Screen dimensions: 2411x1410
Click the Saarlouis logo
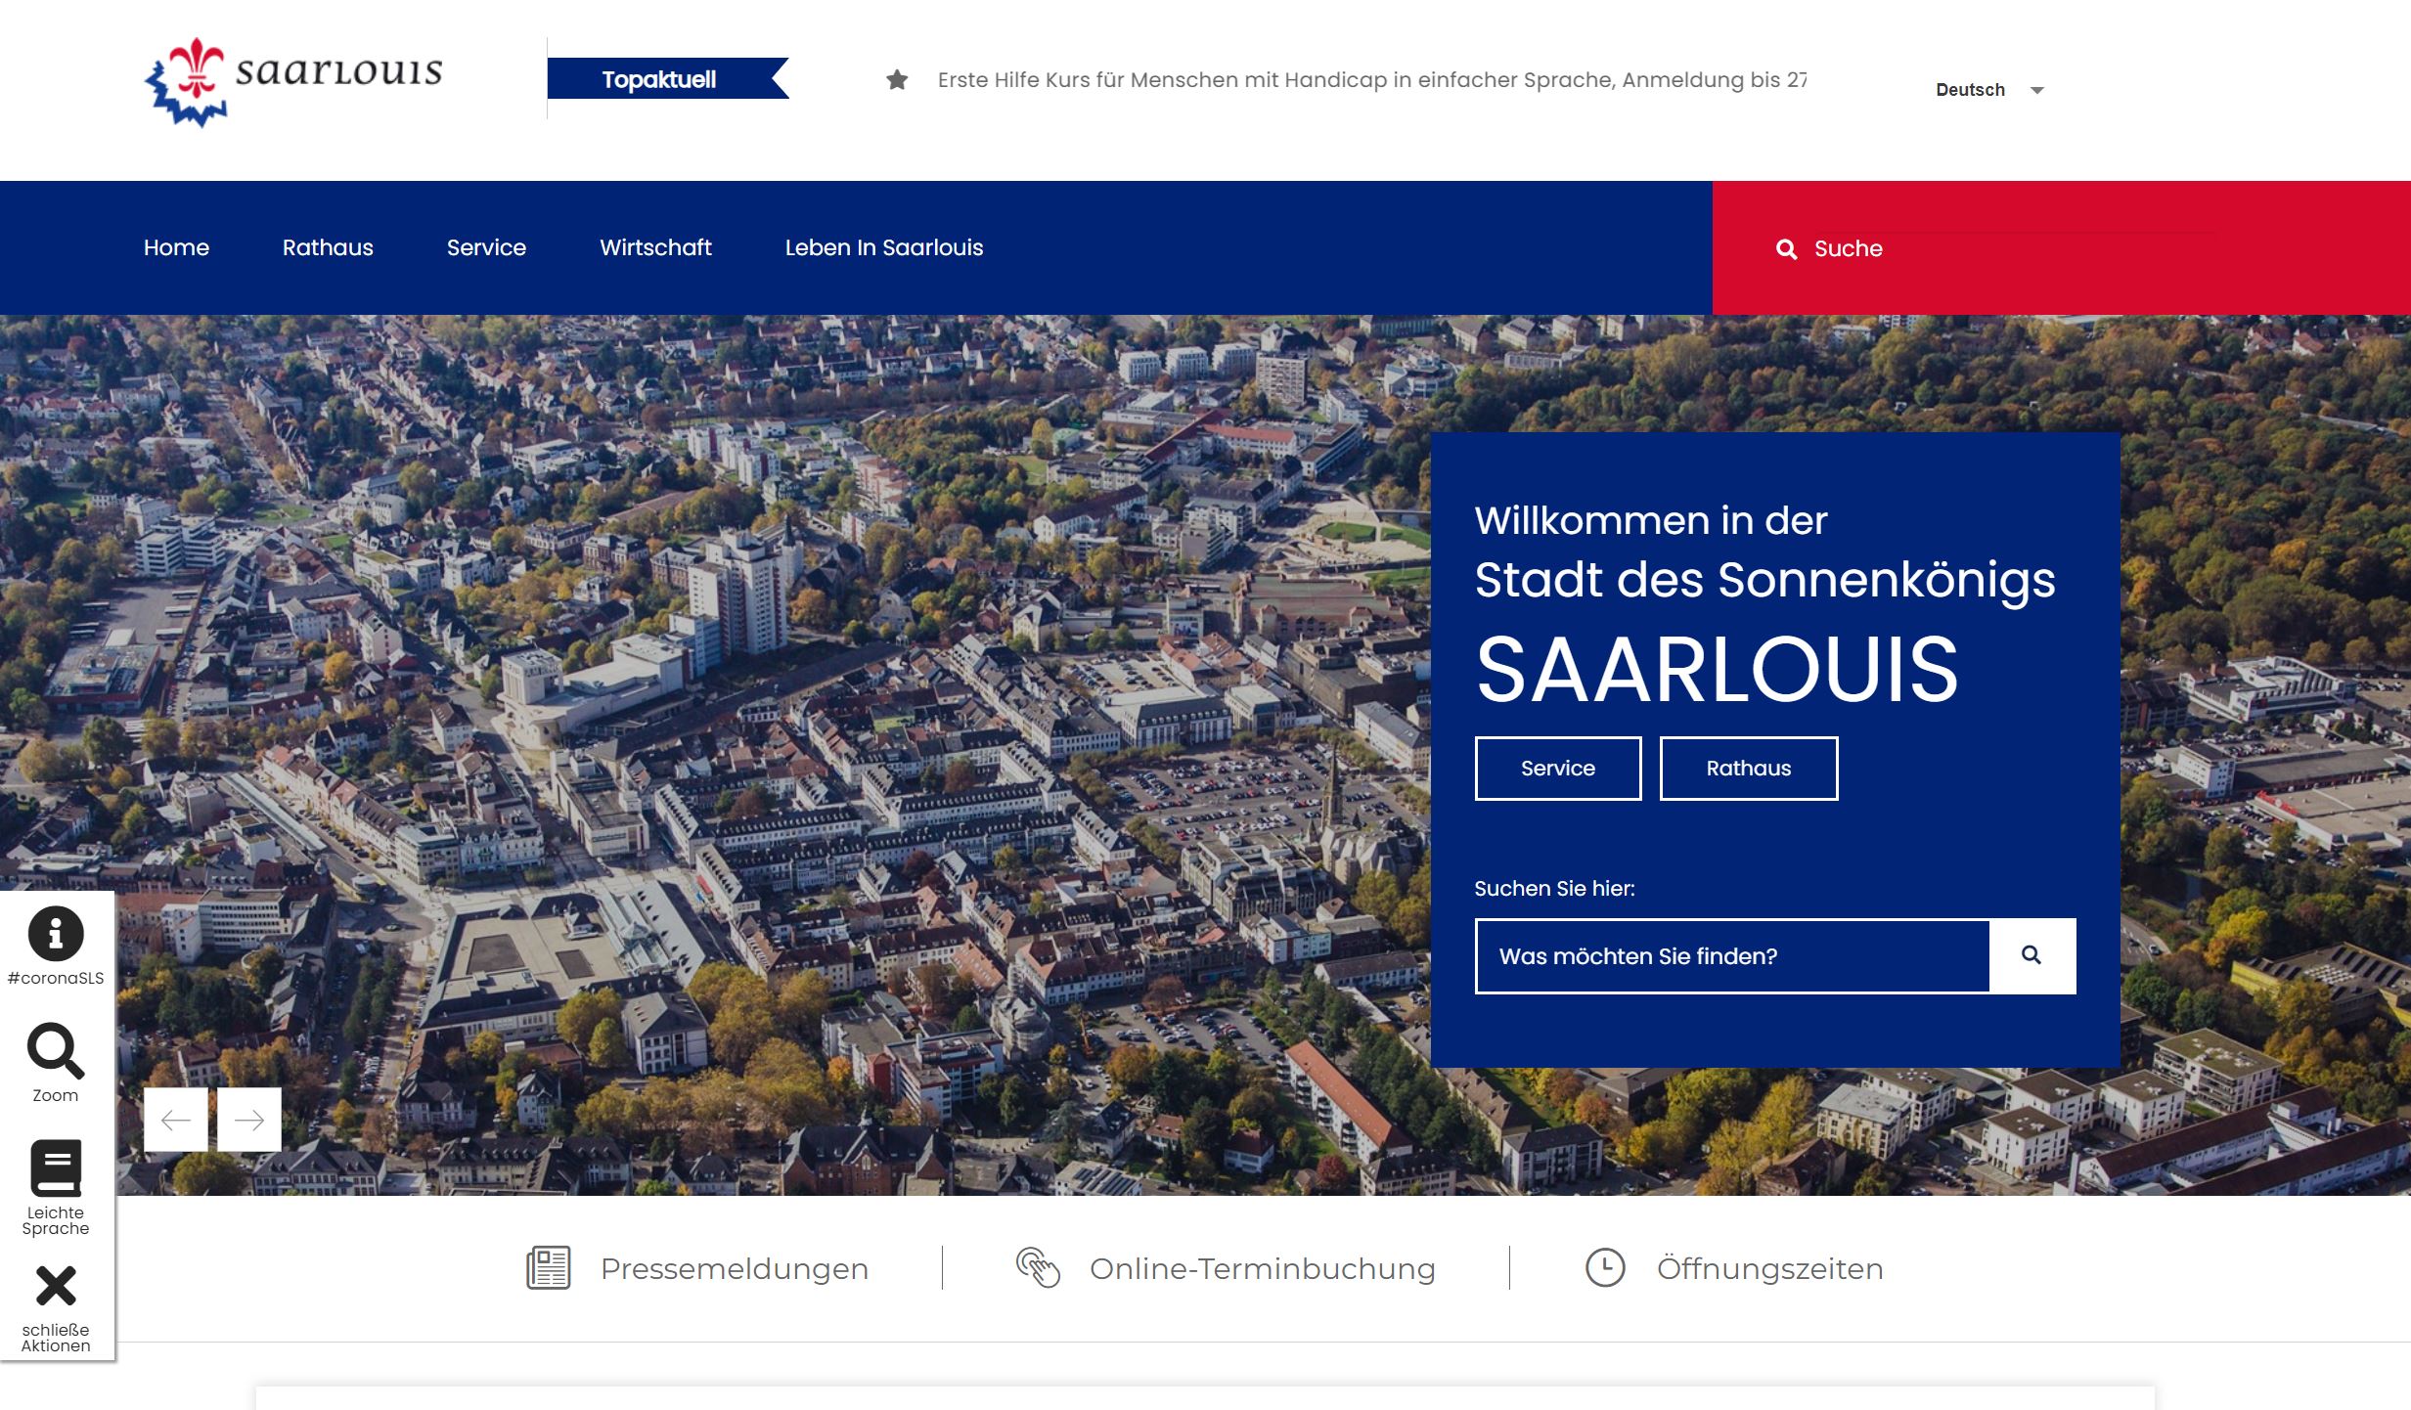point(293,82)
